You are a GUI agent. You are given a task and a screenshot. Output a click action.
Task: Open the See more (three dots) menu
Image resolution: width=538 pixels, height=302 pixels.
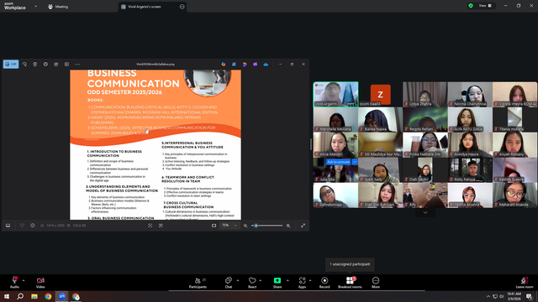click(x=77, y=64)
